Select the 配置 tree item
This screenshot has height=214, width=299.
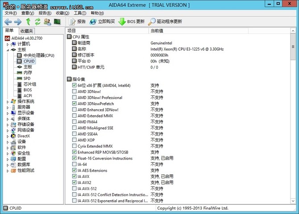22,159
